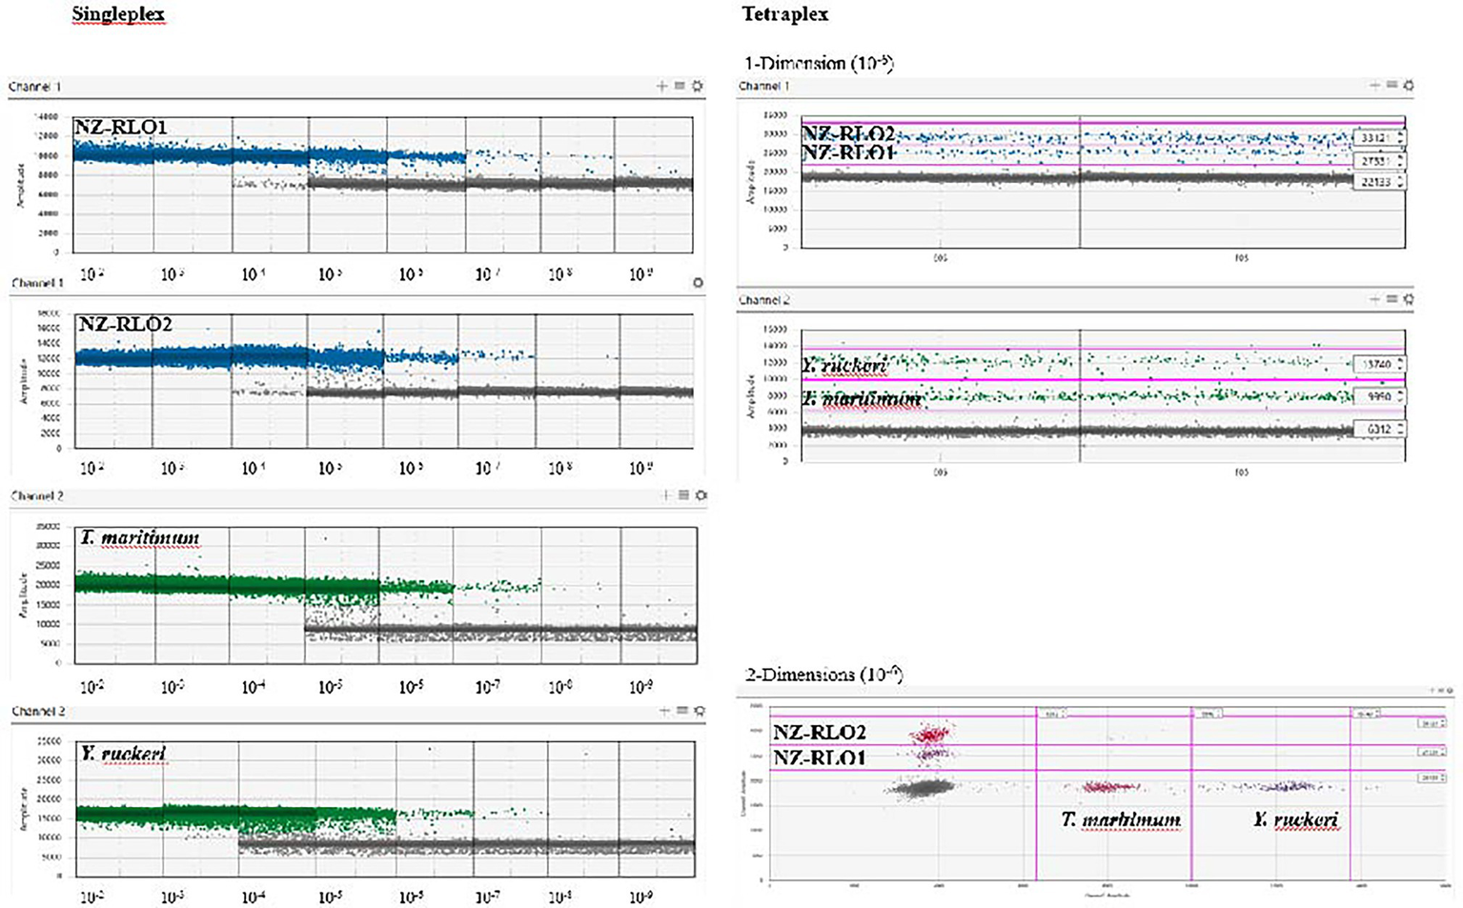This screenshot has height=908, width=1463.
Task: Click the list icon on tetraplex Channel 2 panel
Action: (x=1392, y=298)
